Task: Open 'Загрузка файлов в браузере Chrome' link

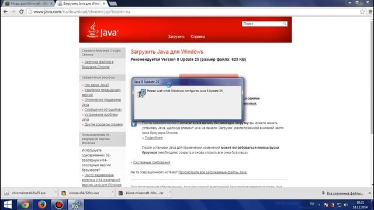Action: (98, 64)
